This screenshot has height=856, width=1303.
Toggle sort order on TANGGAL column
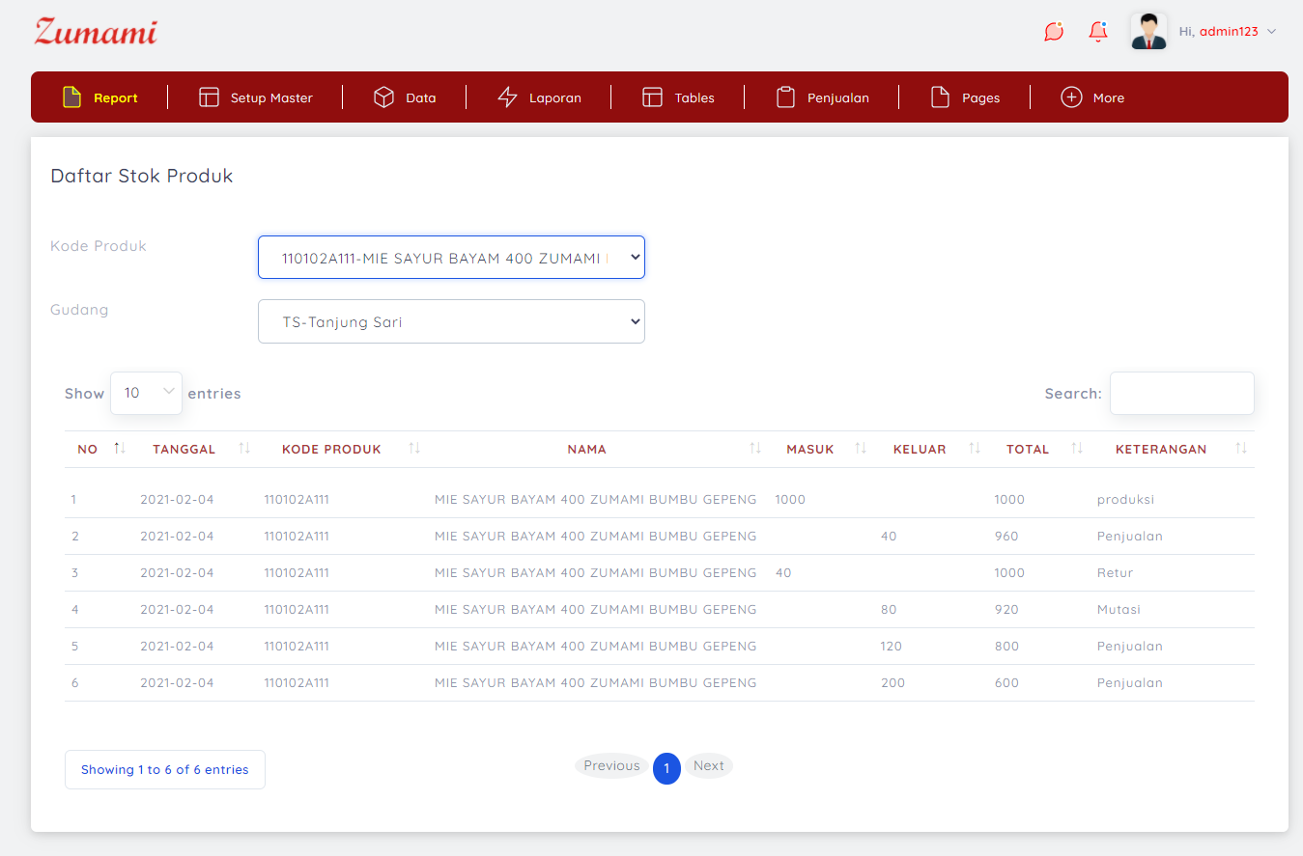[x=244, y=449]
